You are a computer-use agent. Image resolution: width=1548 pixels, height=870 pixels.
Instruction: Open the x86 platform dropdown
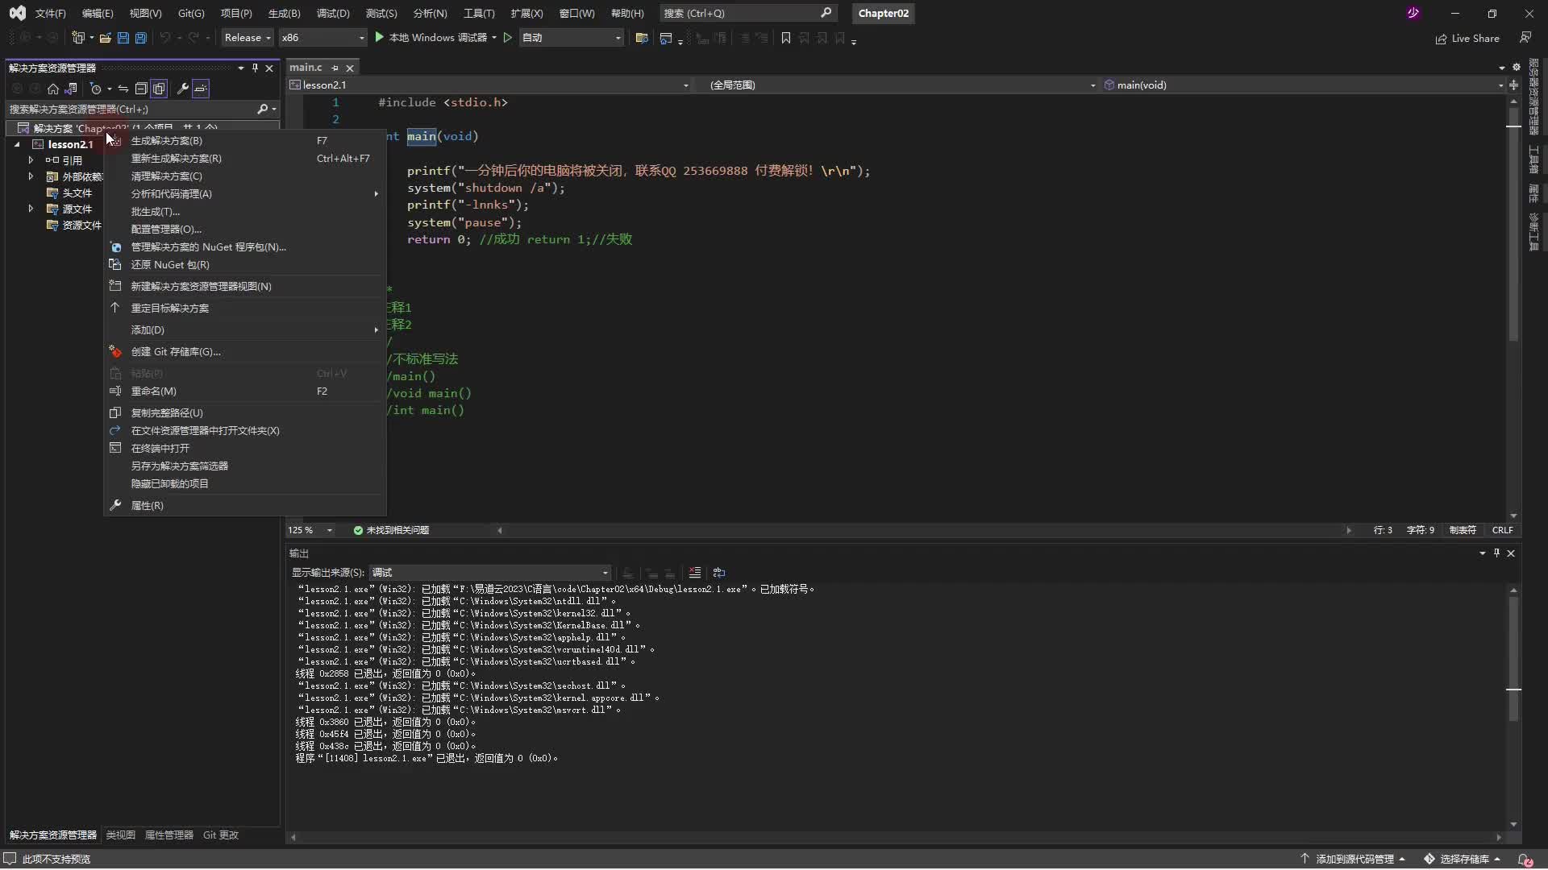pyautogui.click(x=322, y=38)
